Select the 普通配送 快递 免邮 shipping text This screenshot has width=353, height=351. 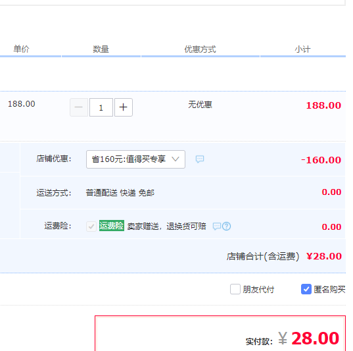(x=120, y=193)
